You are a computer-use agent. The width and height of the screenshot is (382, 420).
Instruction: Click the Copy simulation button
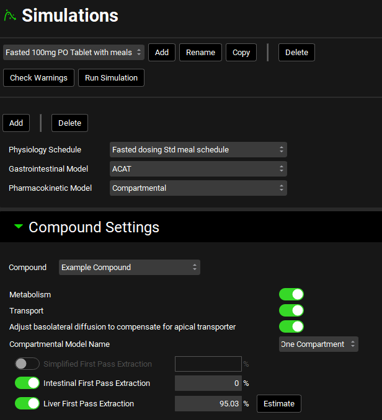click(x=241, y=53)
